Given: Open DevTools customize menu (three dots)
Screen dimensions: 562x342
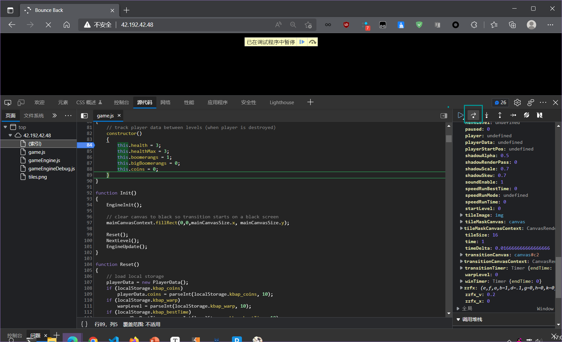Looking at the screenshot, I should [543, 103].
